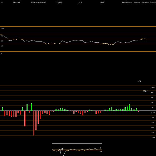
Task: Click the 100 label on the RSI axis
Action: click(3, 28)
